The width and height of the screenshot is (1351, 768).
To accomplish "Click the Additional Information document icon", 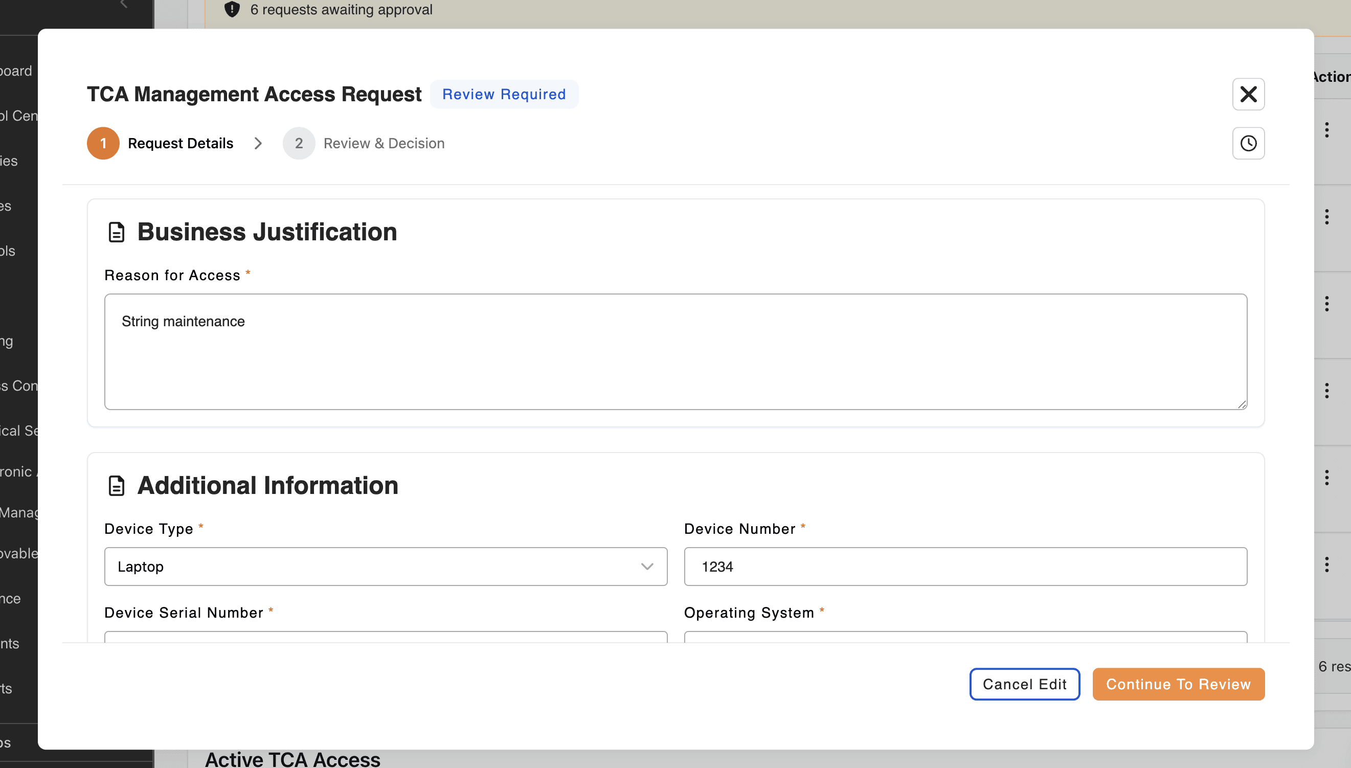I will [x=116, y=486].
